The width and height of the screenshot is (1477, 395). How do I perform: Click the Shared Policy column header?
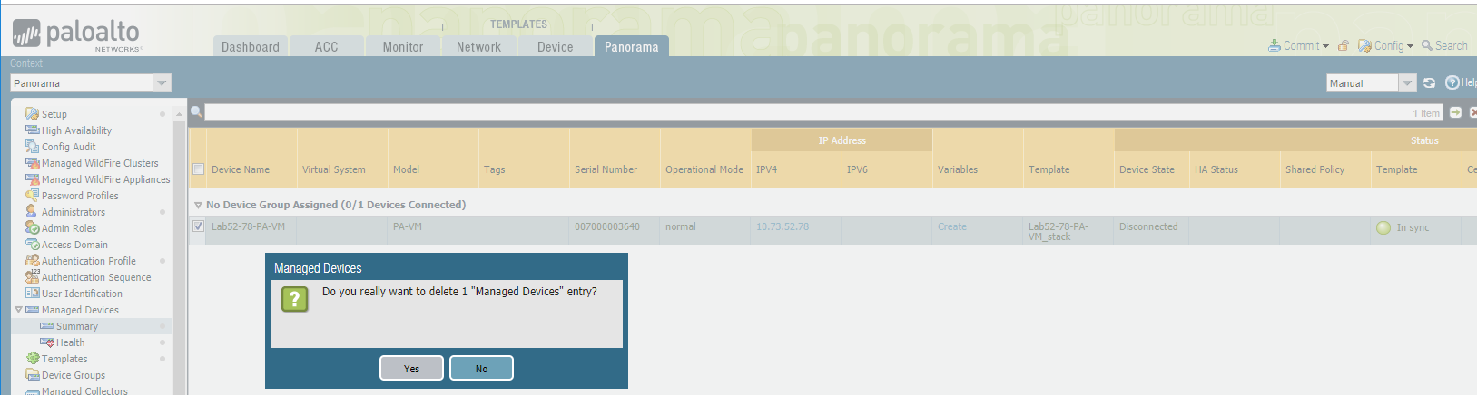tap(1315, 169)
